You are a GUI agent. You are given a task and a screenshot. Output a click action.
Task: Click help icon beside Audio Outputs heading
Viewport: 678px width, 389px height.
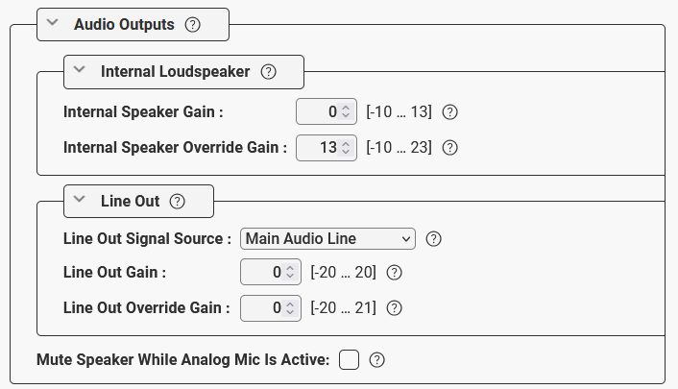point(192,25)
